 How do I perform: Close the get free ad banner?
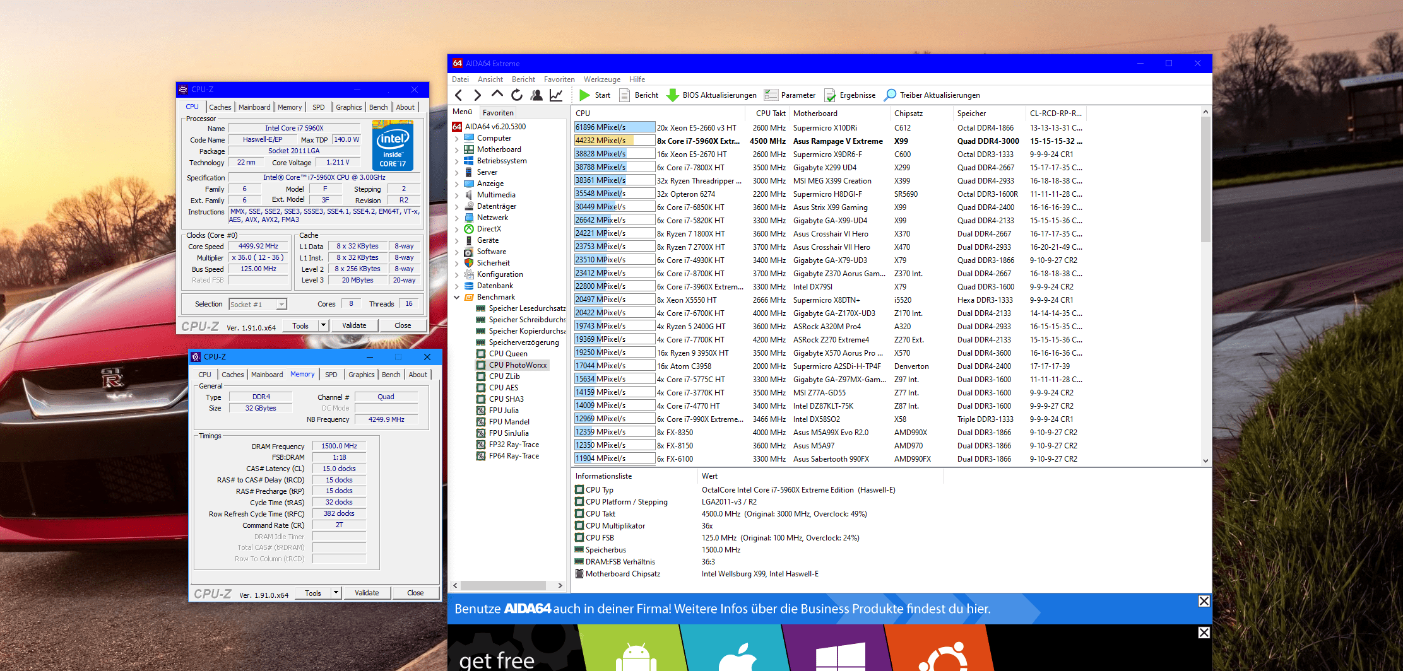pyautogui.click(x=1204, y=633)
